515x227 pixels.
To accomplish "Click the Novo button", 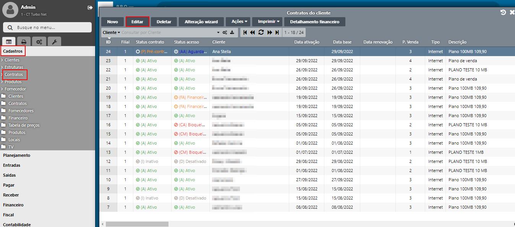I will 112,22.
